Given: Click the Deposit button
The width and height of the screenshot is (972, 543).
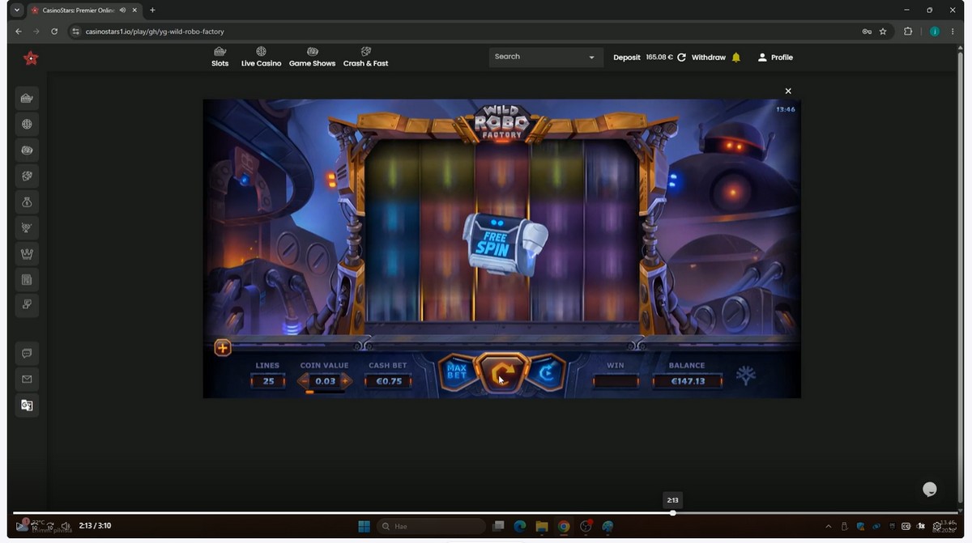Looking at the screenshot, I should (626, 57).
